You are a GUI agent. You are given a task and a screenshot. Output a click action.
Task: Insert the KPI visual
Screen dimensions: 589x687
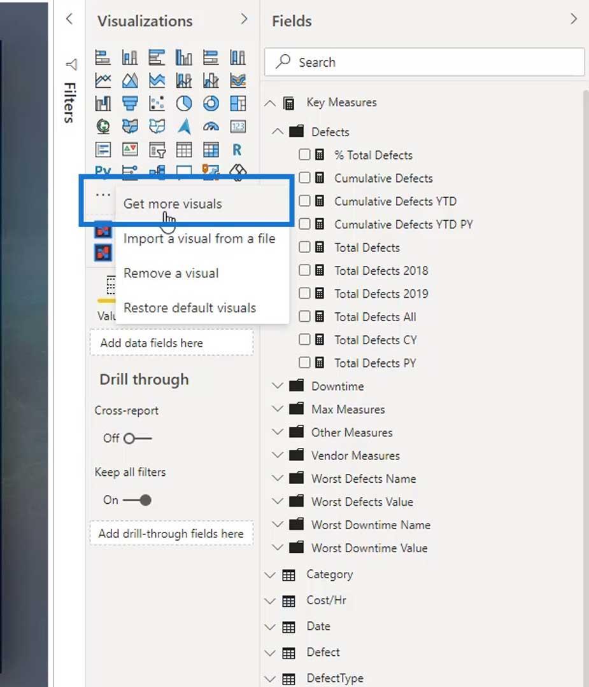[x=130, y=150]
